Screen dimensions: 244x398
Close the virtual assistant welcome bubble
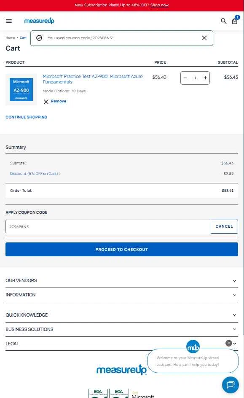[x=229, y=343]
